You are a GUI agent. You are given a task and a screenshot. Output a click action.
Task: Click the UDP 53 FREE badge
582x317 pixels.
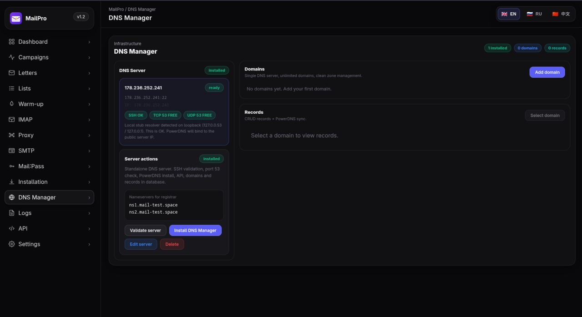pos(199,116)
